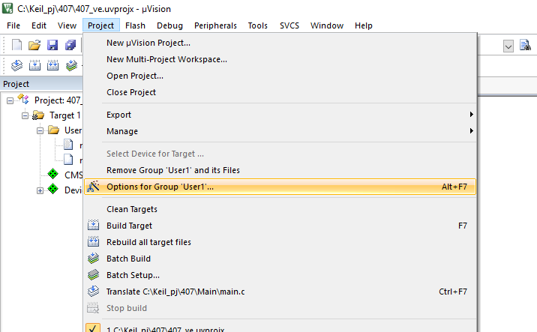Select Rebuild all target files entry
The image size is (537, 332).
click(280, 242)
